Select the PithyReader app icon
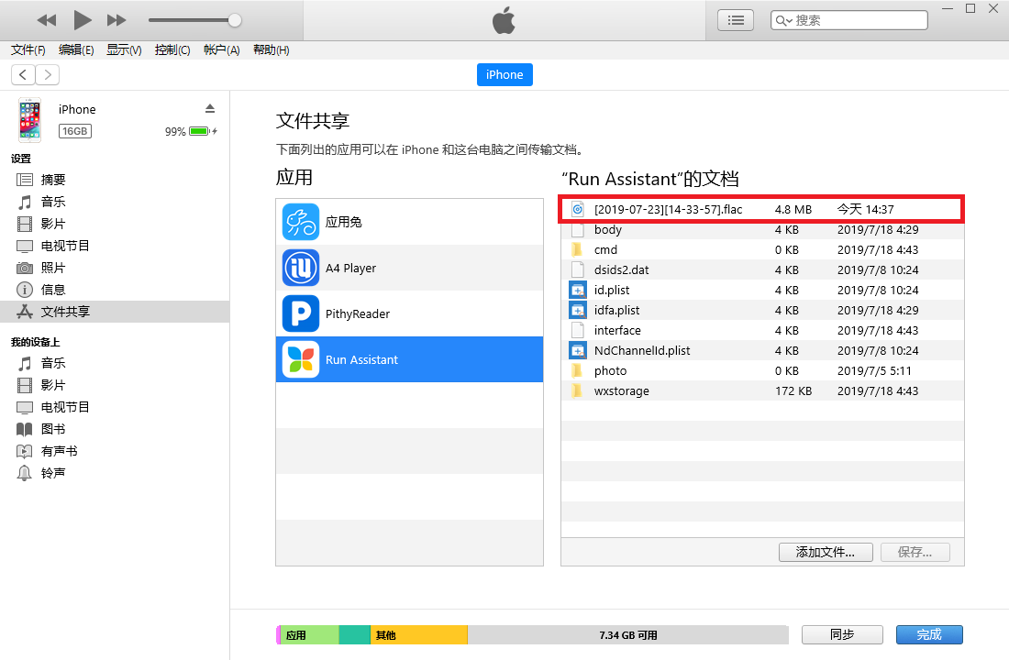Screen dimensions: 1009x660 [301, 313]
